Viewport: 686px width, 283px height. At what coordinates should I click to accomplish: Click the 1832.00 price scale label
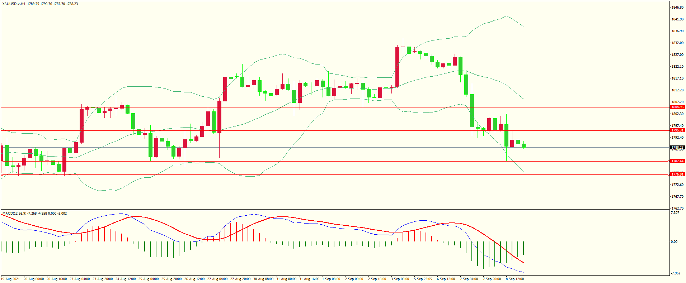677,43
